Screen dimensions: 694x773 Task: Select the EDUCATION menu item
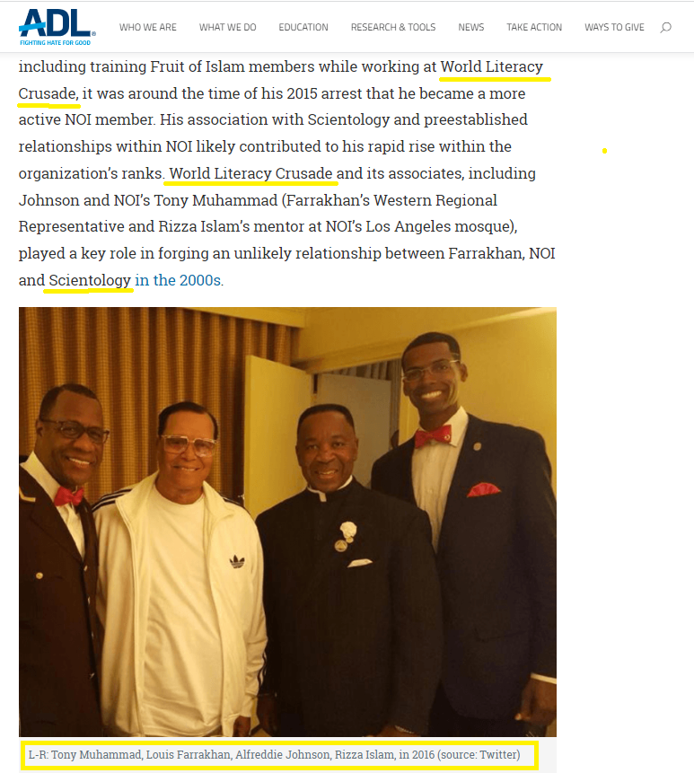click(303, 27)
